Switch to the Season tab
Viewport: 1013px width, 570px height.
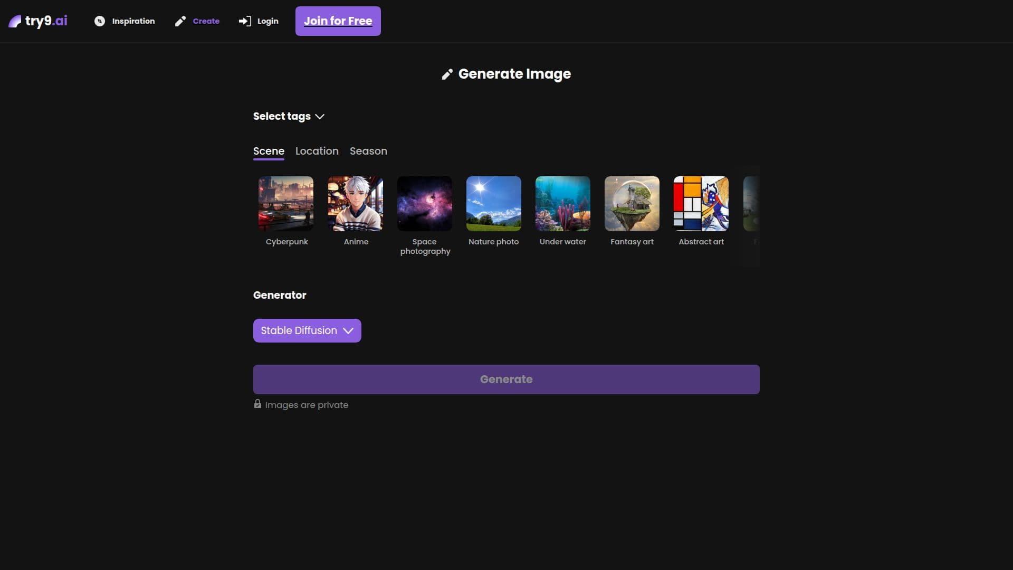pos(368,151)
